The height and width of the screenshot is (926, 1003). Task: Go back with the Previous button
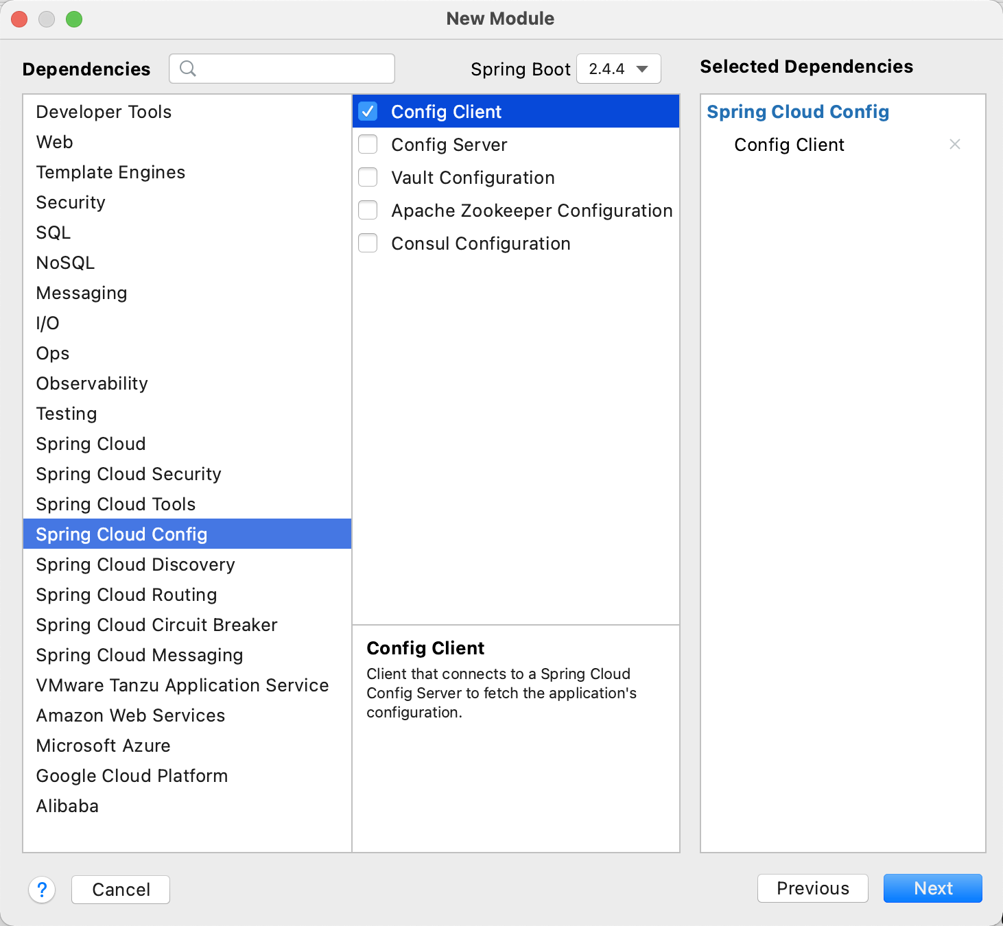click(x=812, y=888)
